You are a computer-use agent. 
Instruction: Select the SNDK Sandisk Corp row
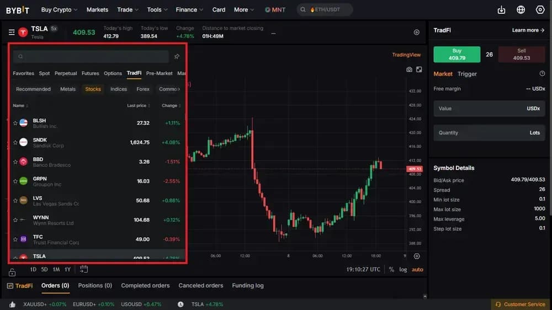point(98,142)
